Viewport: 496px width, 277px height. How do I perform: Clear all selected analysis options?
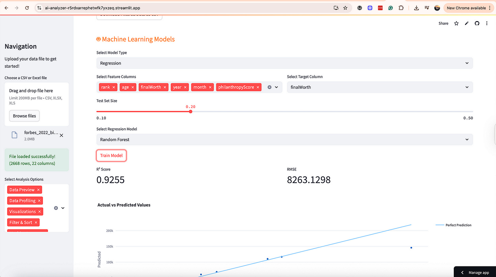coord(56,208)
